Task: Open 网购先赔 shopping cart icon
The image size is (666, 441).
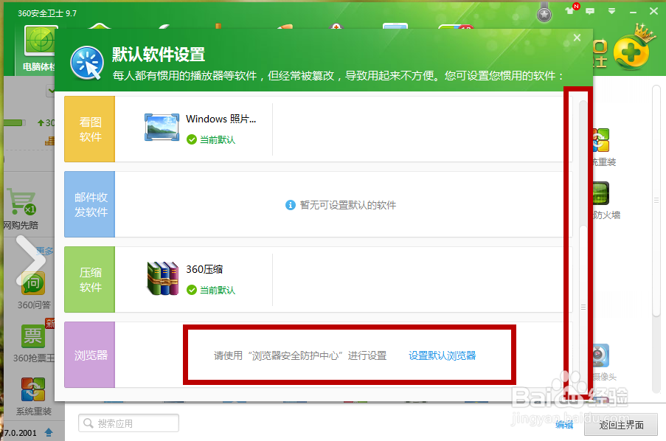Action: pyautogui.click(x=21, y=201)
